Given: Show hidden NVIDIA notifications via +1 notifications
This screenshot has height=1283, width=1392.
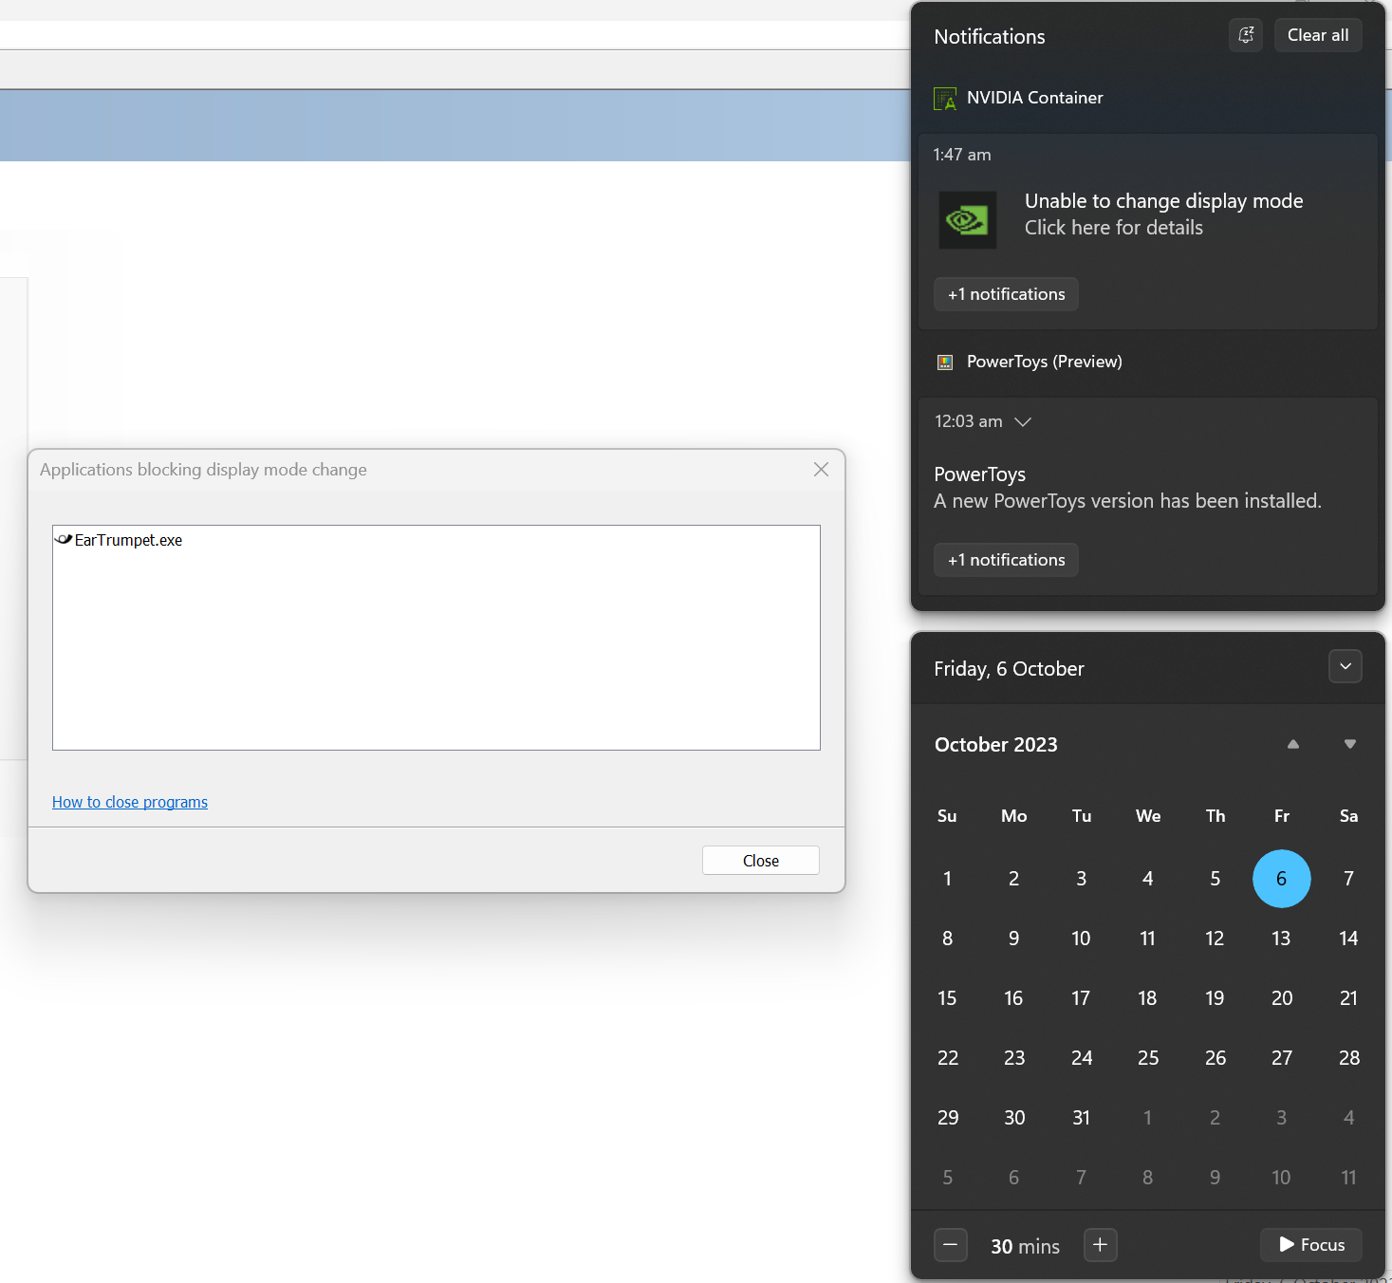Looking at the screenshot, I should pyautogui.click(x=1005, y=294).
